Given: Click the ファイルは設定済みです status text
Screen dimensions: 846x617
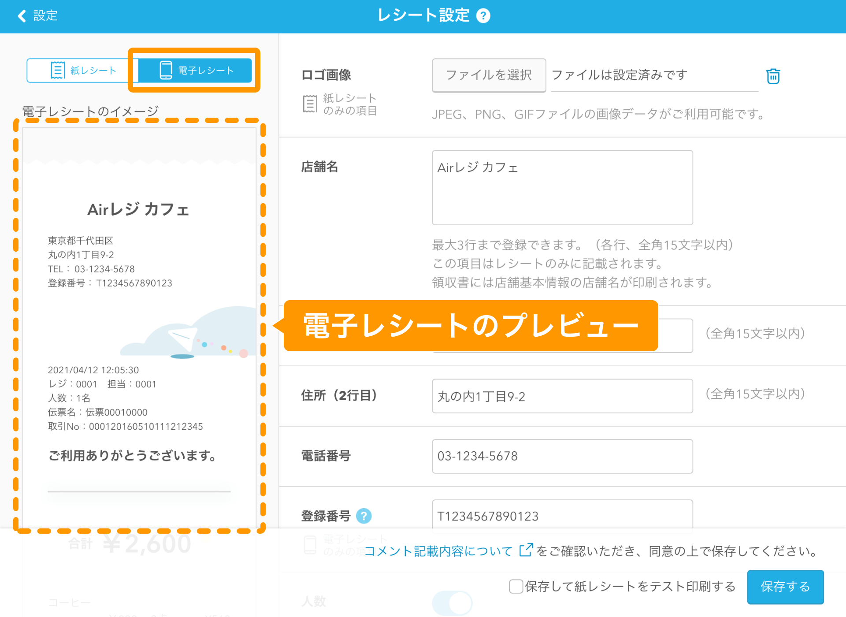Looking at the screenshot, I should (619, 75).
